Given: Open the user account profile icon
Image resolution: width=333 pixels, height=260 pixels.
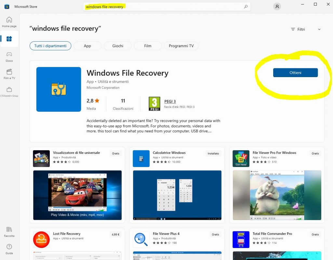Looking at the screenshot, I should (x=277, y=6).
